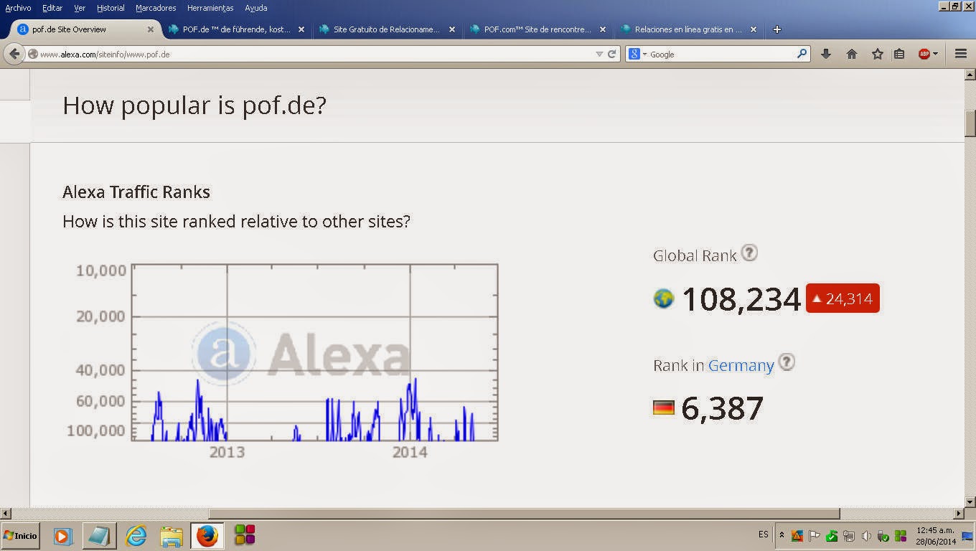The height and width of the screenshot is (551, 976).
Task: Click the colored squares tray icon
Action: pos(901,536)
